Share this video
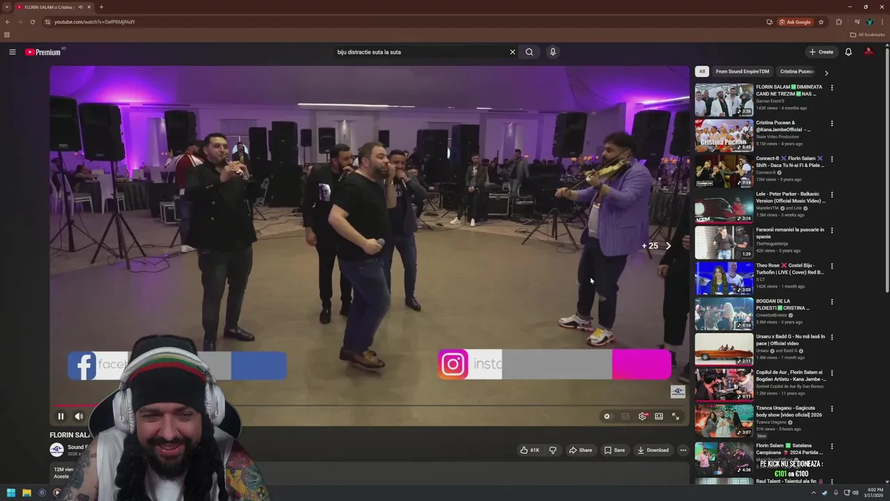890x501 pixels. [x=581, y=450]
